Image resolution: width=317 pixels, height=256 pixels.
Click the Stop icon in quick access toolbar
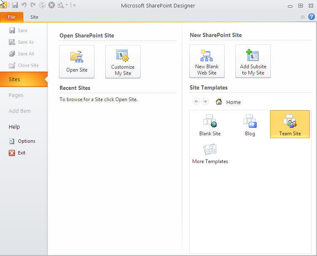[x=52, y=5]
